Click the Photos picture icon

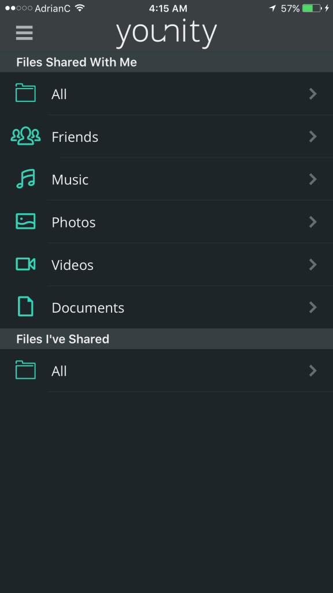coord(25,221)
